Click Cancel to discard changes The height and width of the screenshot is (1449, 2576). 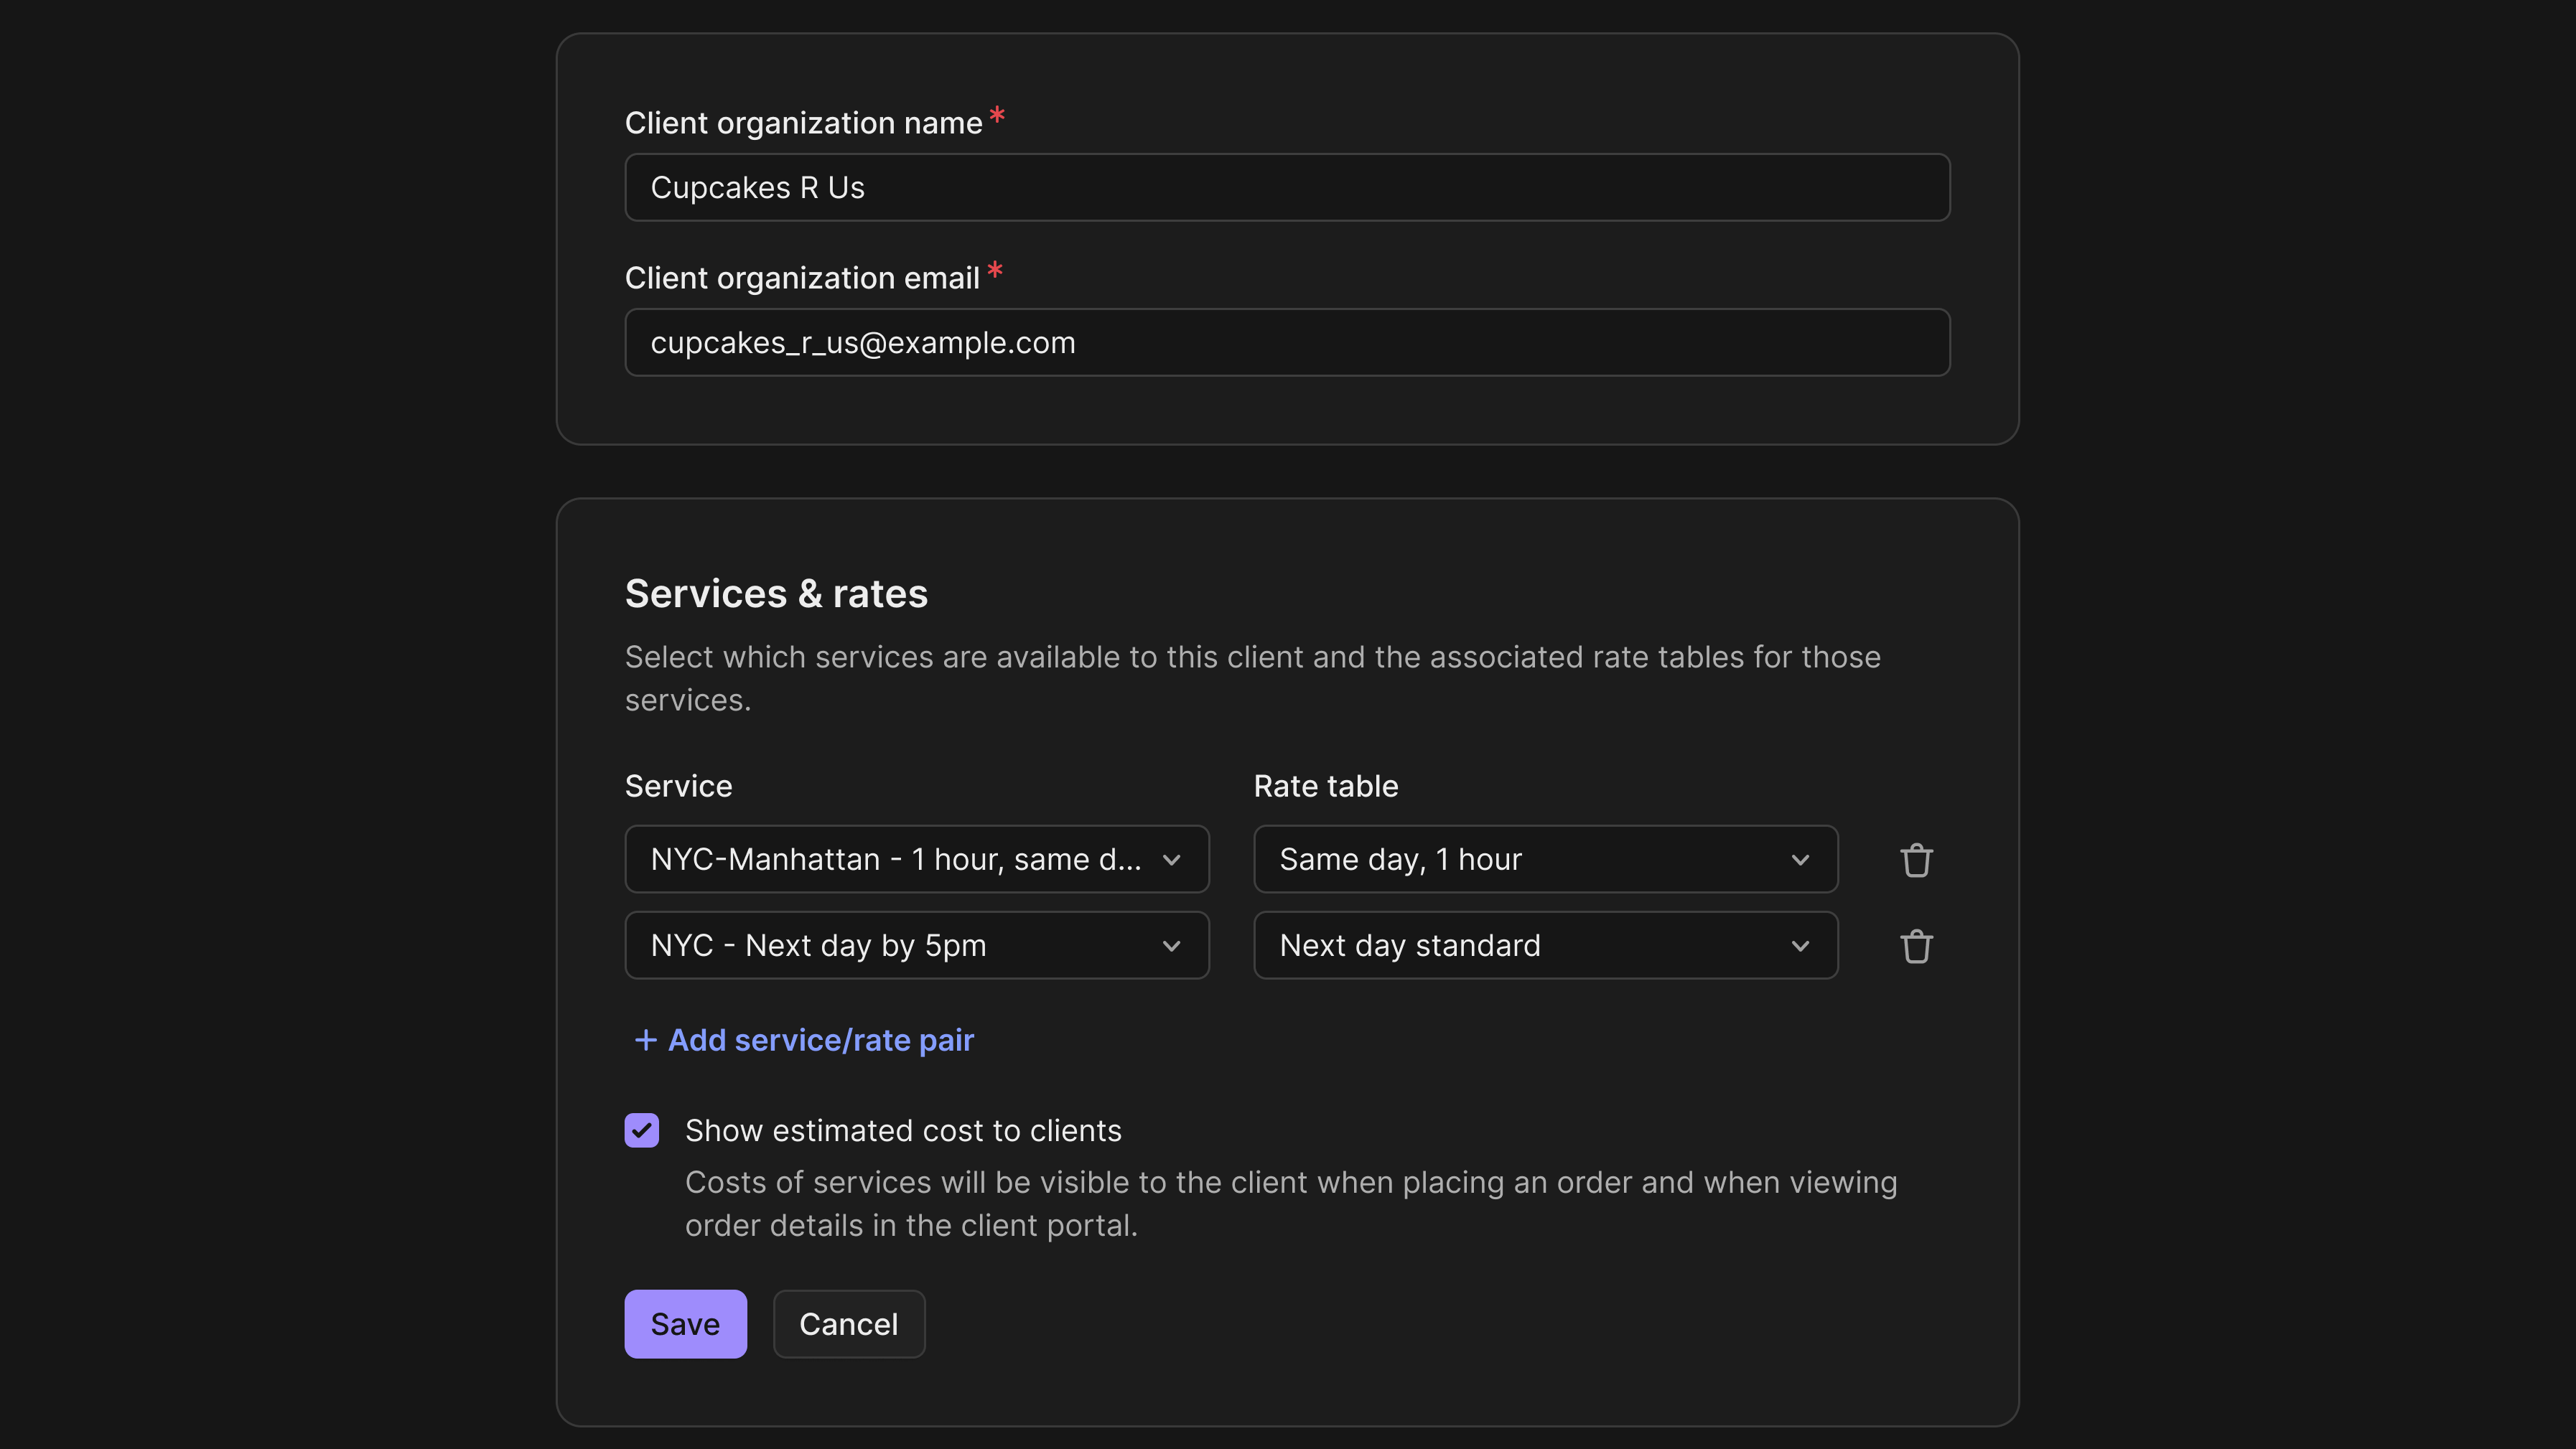click(x=848, y=1323)
